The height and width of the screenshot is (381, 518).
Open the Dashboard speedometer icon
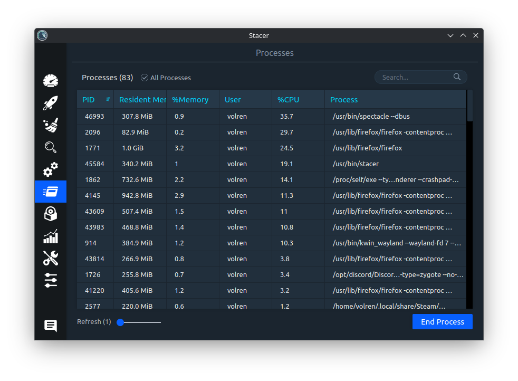[51, 81]
